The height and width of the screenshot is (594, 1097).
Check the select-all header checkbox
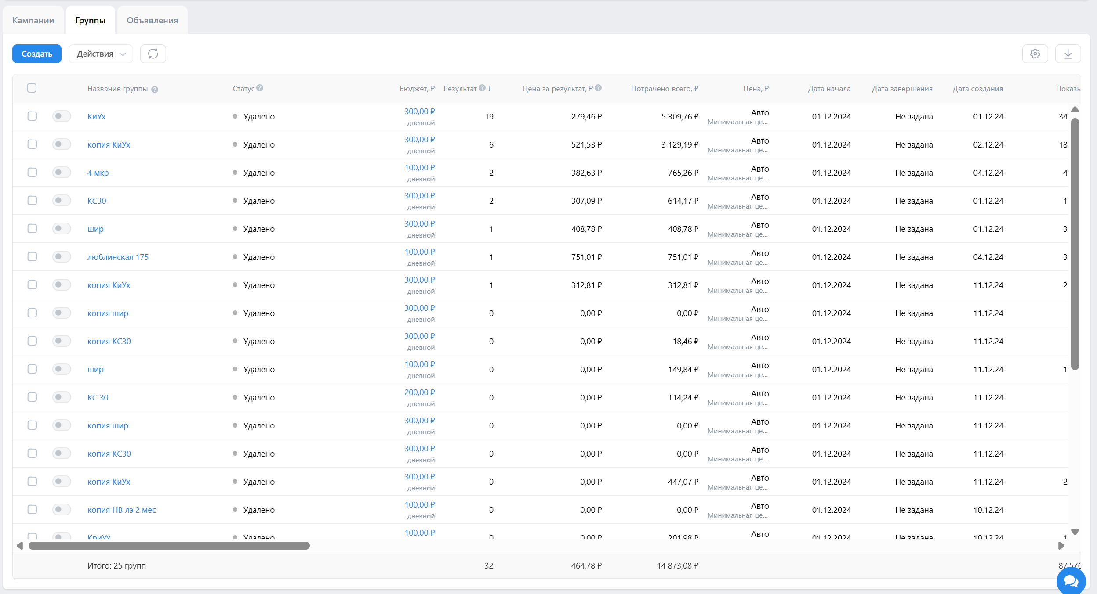tap(32, 88)
